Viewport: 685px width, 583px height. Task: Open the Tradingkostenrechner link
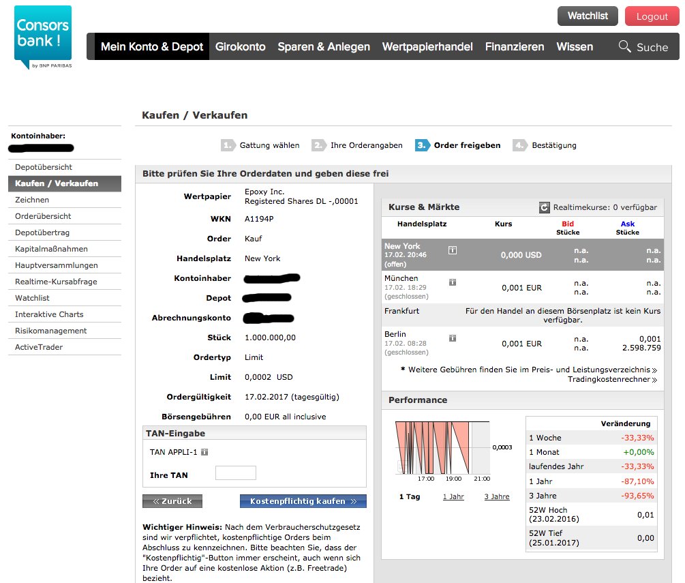tap(611, 379)
